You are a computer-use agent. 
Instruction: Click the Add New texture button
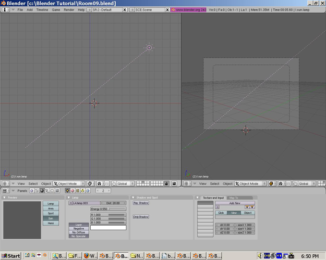[x=235, y=203]
